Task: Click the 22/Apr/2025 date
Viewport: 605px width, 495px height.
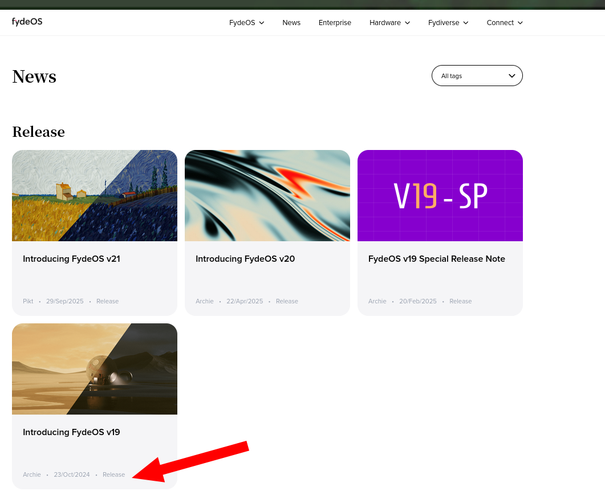Action: (x=245, y=301)
